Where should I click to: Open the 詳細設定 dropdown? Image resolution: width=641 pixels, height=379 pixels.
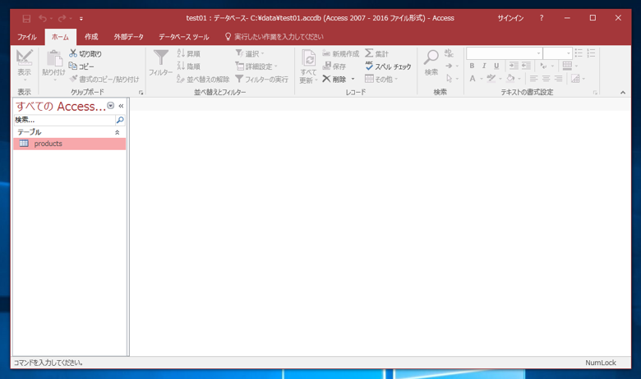coord(256,66)
